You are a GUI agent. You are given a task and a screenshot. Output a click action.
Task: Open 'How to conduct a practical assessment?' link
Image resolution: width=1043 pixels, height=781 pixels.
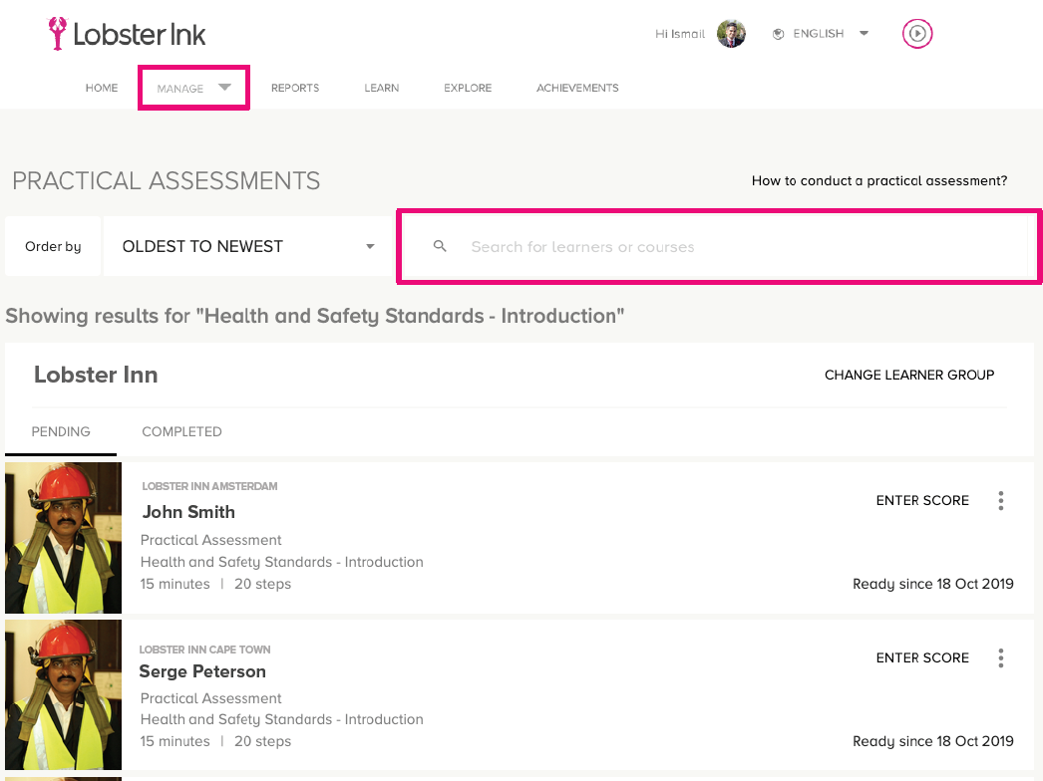tap(879, 180)
